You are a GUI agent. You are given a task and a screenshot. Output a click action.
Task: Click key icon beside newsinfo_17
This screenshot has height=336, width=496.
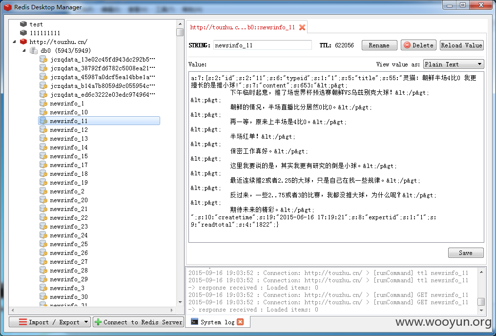point(43,165)
